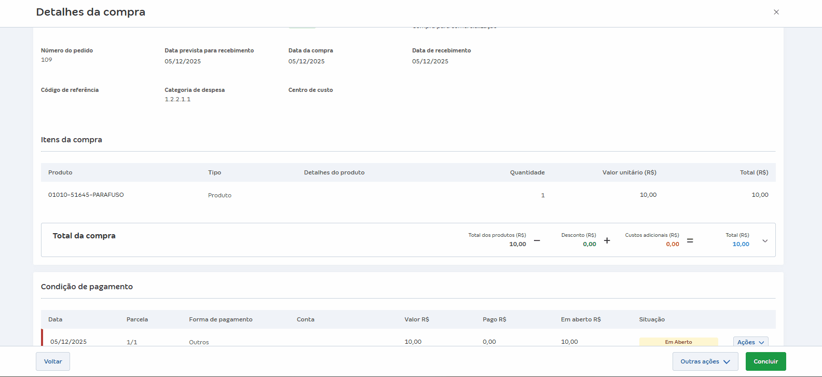Click the green Concluir button
Viewport: 822px width, 377px height.
tap(765, 361)
